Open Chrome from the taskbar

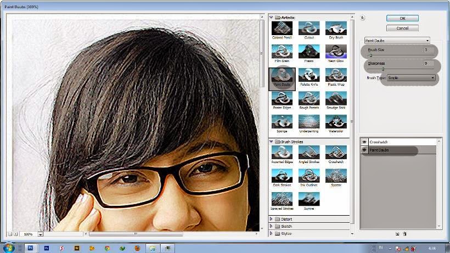[x=107, y=248]
